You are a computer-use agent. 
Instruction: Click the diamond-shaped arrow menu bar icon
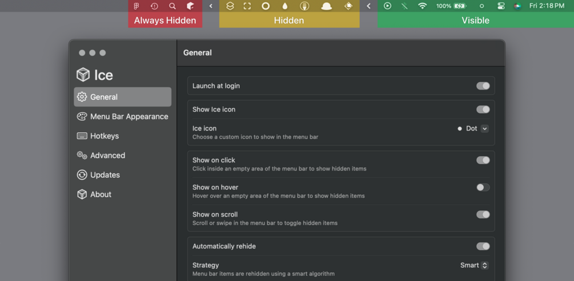[x=349, y=6]
